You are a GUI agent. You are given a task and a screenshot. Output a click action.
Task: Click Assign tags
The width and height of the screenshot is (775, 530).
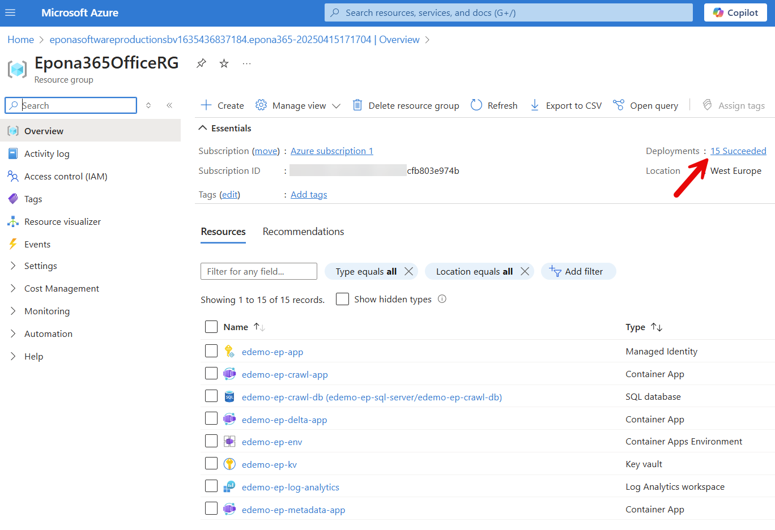tap(734, 105)
